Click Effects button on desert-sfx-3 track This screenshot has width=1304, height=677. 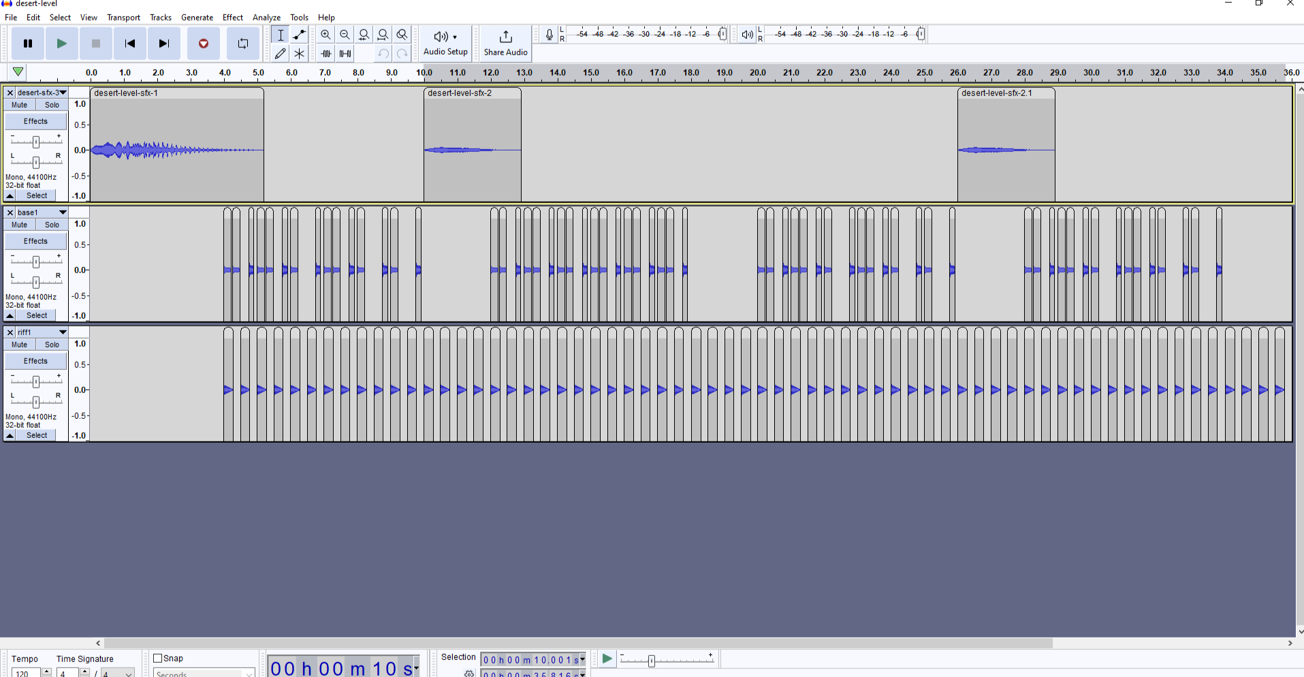35,121
